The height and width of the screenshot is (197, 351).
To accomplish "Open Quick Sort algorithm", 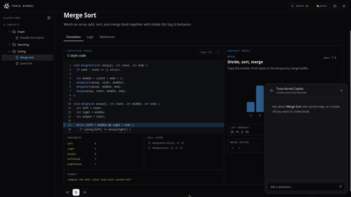I will point(26,63).
